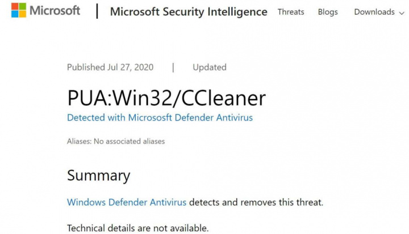
Task: Open the Downloads dropdown menu label
Action: (x=374, y=12)
